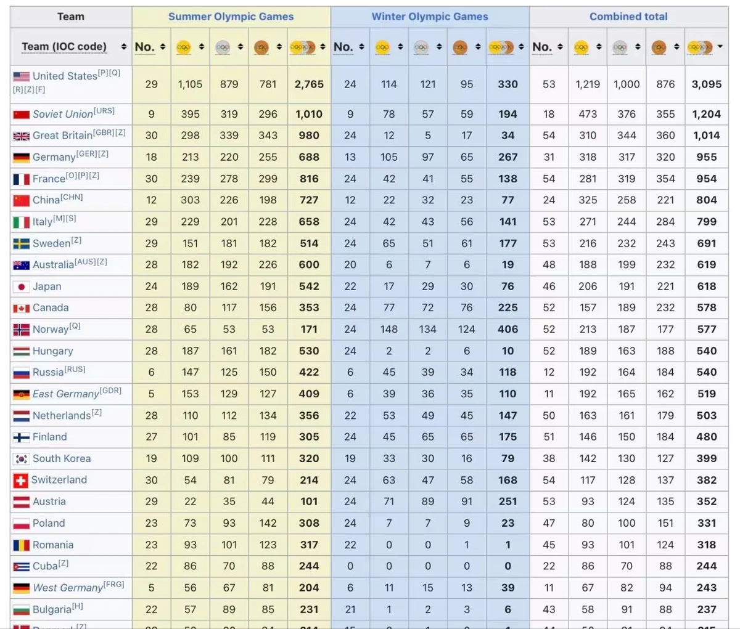Open the Great Britain team link

[62, 136]
